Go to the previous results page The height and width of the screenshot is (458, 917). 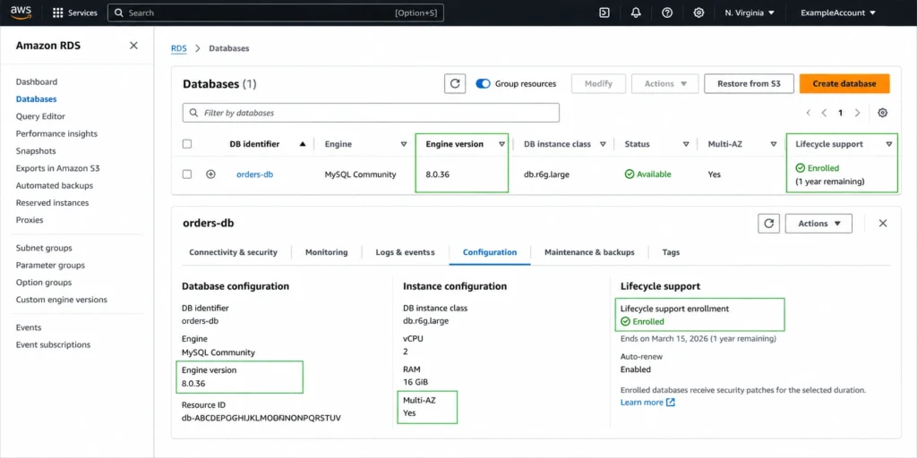pos(824,113)
